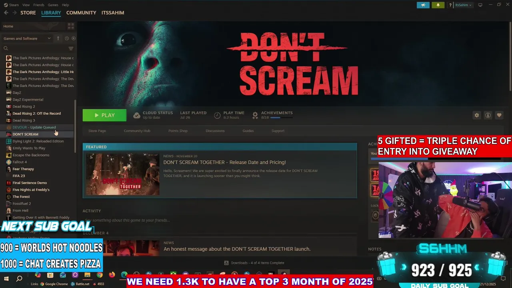
Task: Click the play time clock icon
Action: click(x=217, y=115)
